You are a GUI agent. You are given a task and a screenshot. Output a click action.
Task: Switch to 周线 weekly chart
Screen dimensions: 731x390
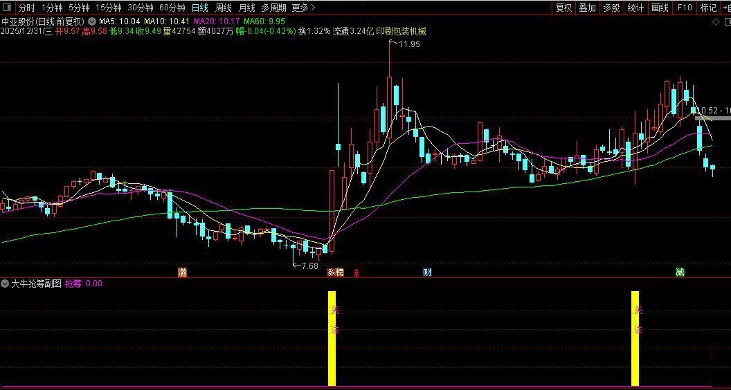point(224,8)
